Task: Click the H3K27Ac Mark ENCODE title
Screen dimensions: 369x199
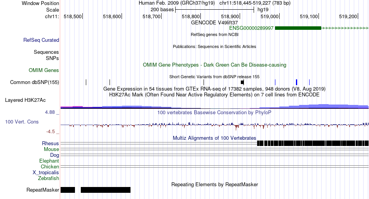Action: (x=214, y=94)
